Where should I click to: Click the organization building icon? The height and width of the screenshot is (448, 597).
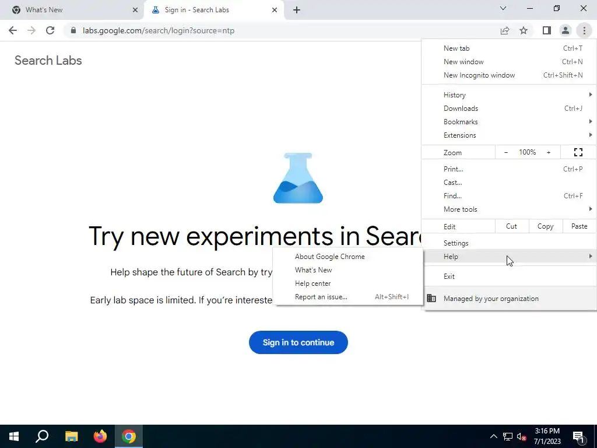pyautogui.click(x=431, y=298)
